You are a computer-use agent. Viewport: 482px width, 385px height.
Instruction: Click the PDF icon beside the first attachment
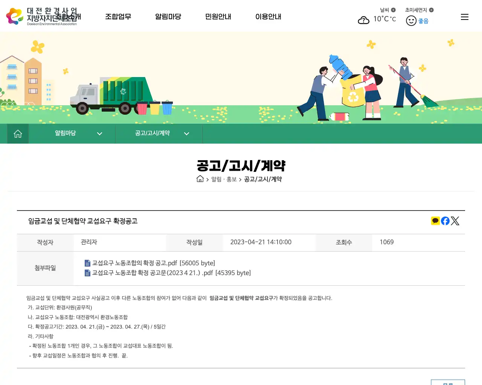87,263
